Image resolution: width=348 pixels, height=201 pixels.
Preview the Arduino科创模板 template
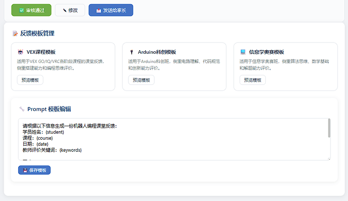141,80
